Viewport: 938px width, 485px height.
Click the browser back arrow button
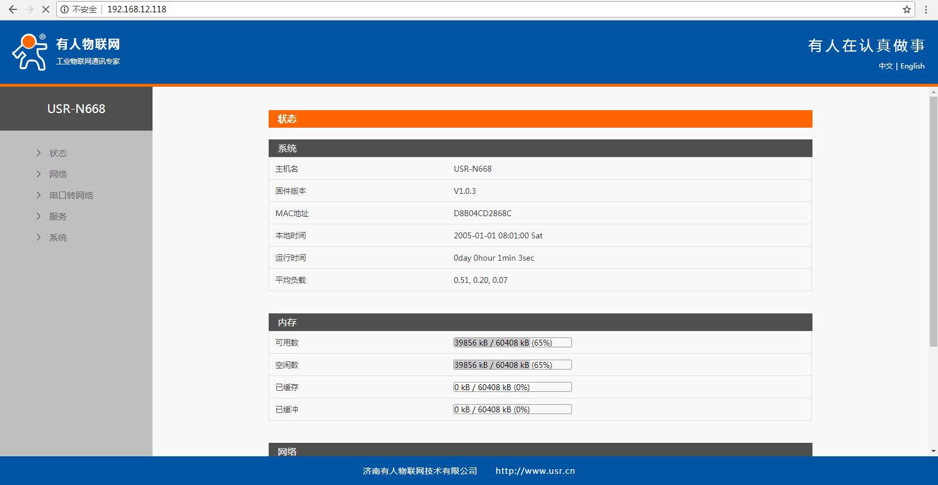tap(12, 9)
